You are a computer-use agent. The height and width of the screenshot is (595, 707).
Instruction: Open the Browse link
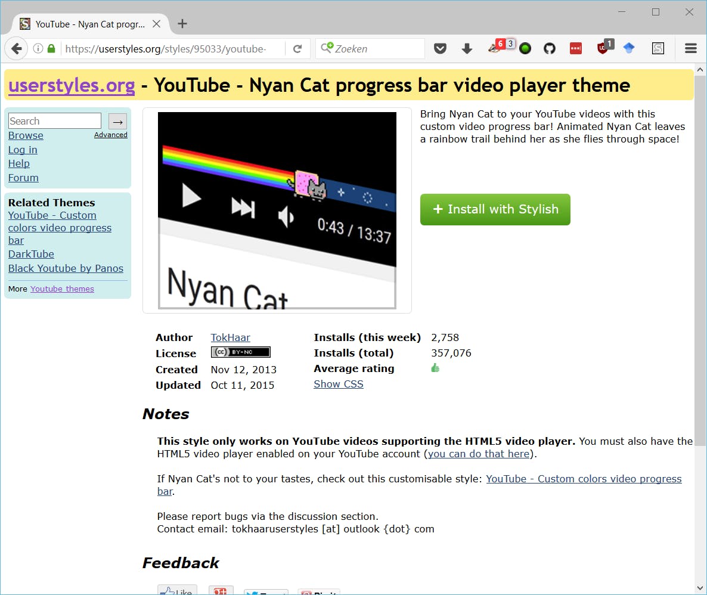26,135
